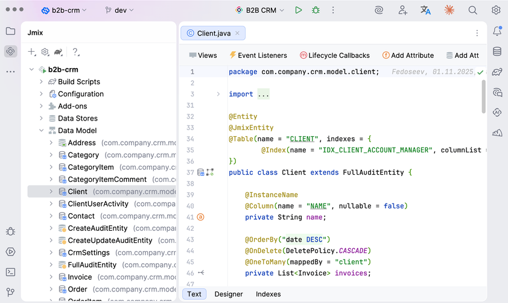Click the Add Code With Me user icon
The width and height of the screenshot is (508, 303).
click(x=402, y=10)
